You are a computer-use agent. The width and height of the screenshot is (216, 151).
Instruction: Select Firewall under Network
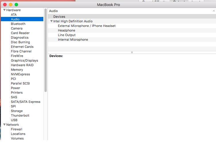point(17,129)
